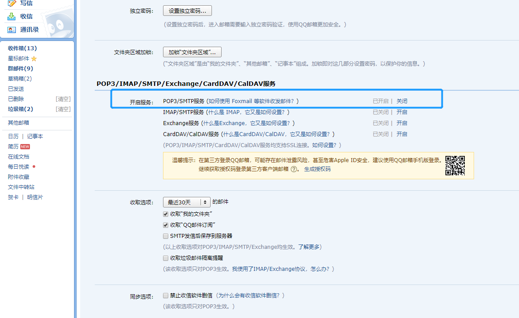Open 贺卡 link in sidebar
The image size is (519, 318).
click(13, 197)
